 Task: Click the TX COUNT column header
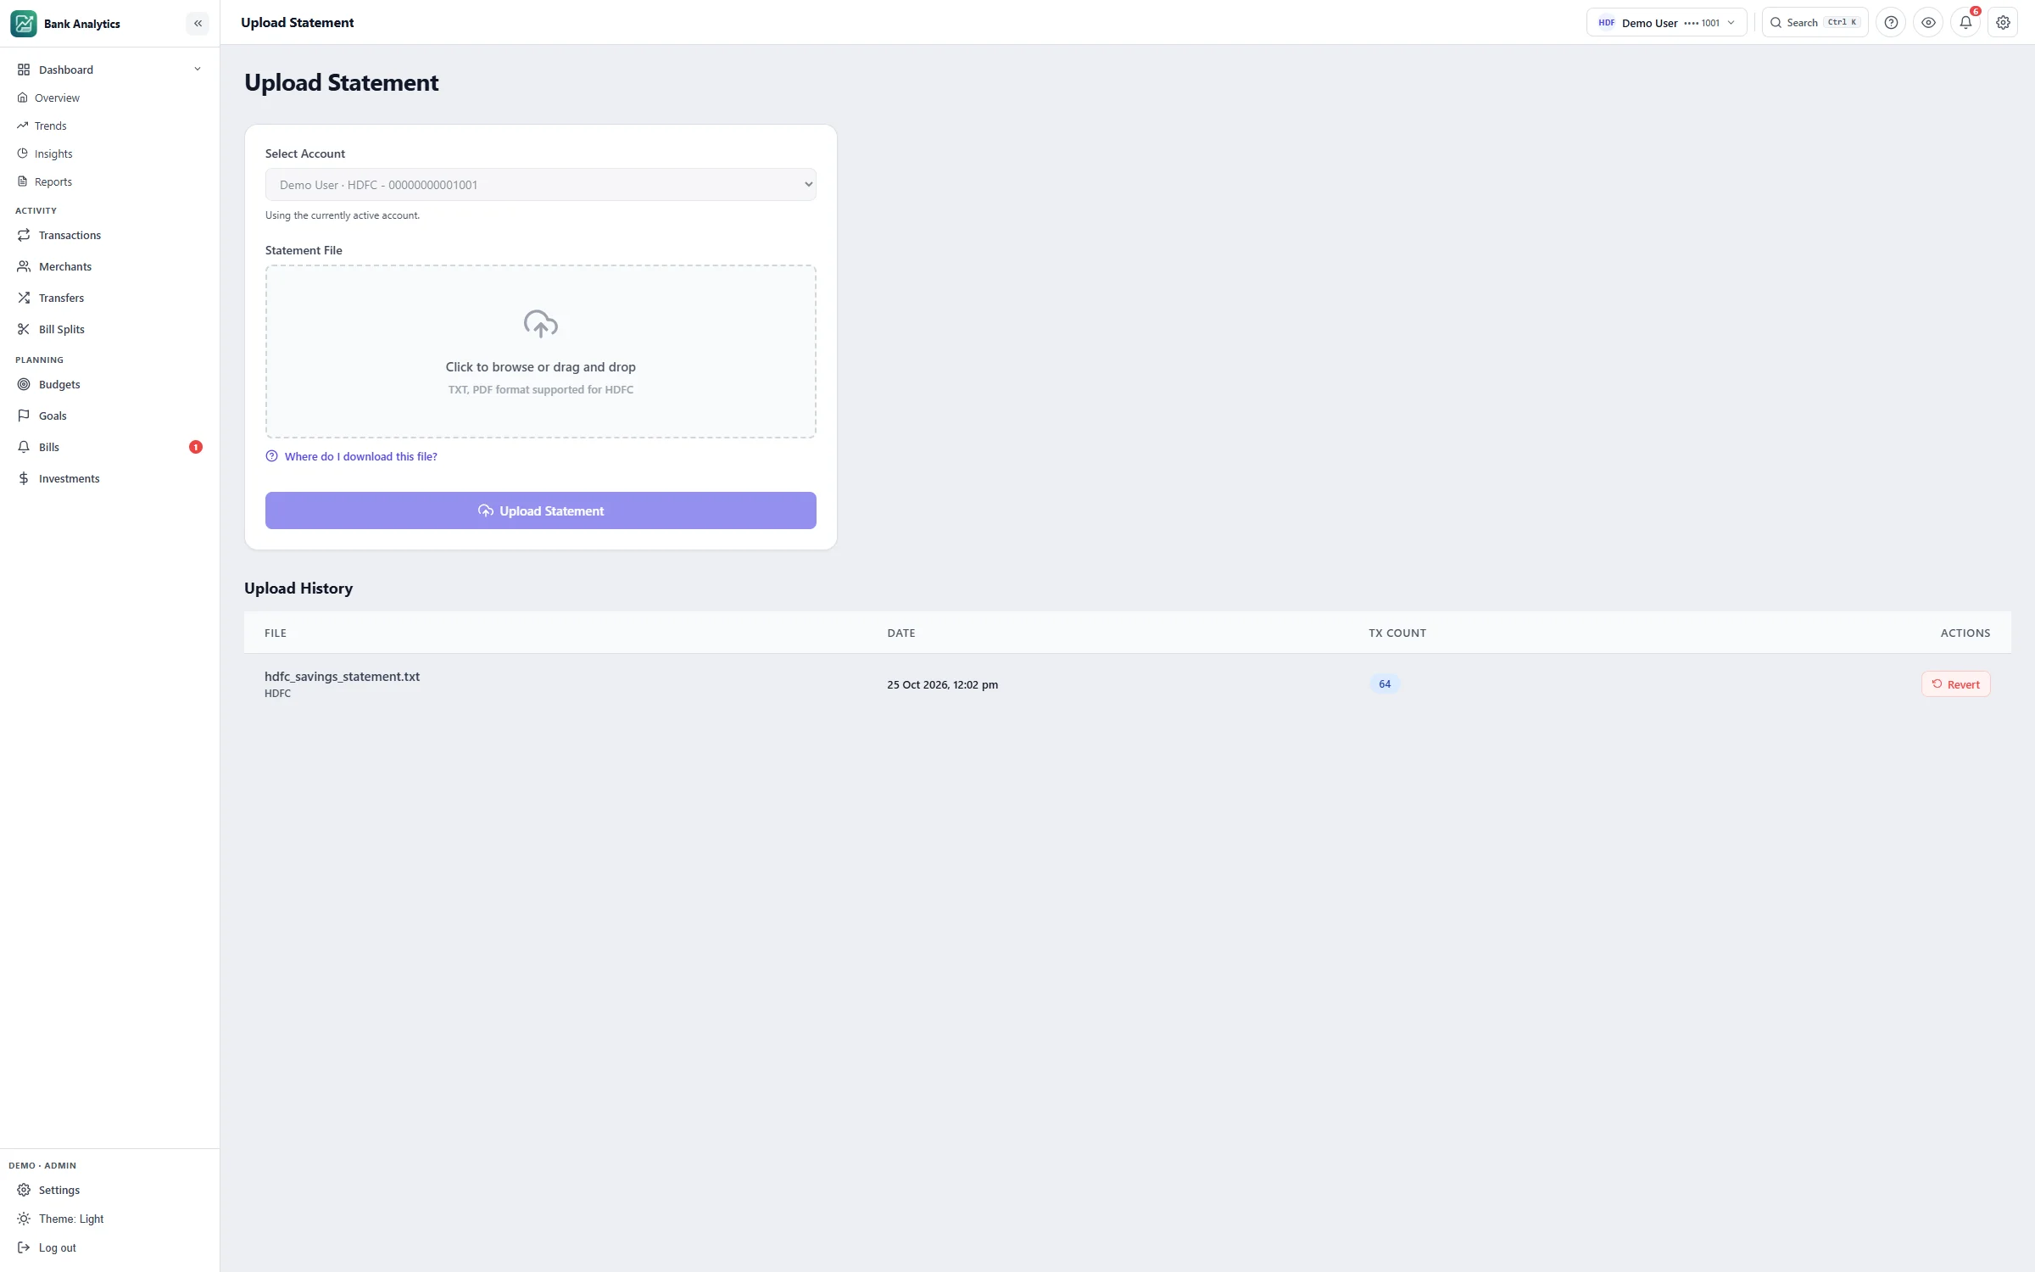click(1397, 633)
